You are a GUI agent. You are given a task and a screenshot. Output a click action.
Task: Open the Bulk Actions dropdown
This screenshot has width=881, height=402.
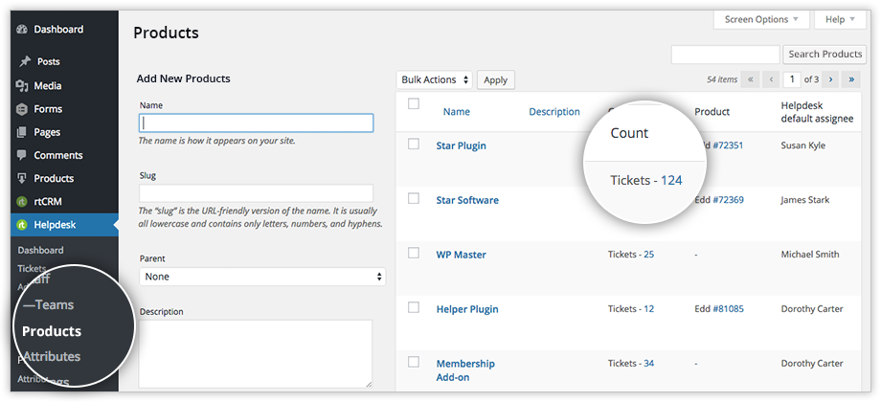(435, 79)
